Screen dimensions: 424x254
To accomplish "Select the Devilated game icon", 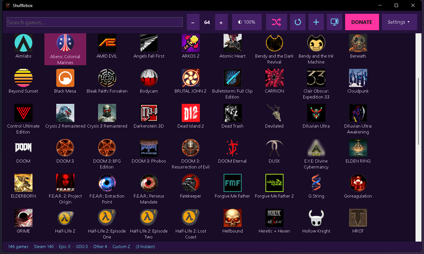I will 274,113.
